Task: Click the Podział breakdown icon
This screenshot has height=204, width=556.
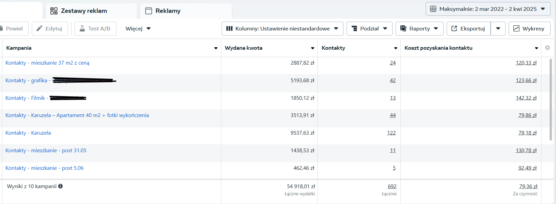Action: (354, 29)
